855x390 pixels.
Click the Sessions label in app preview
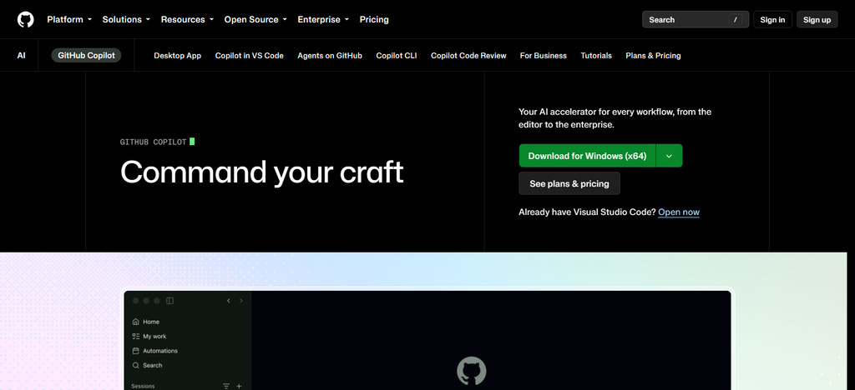(x=143, y=386)
